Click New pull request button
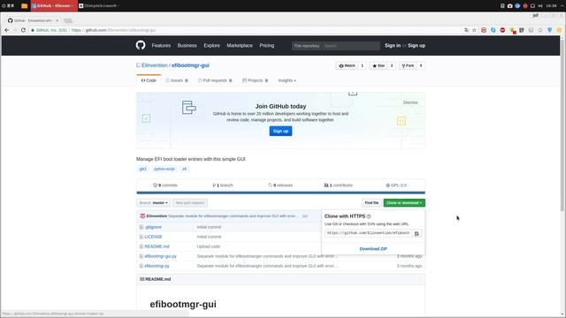Viewport: 566px width, 318px height. [x=190, y=203]
